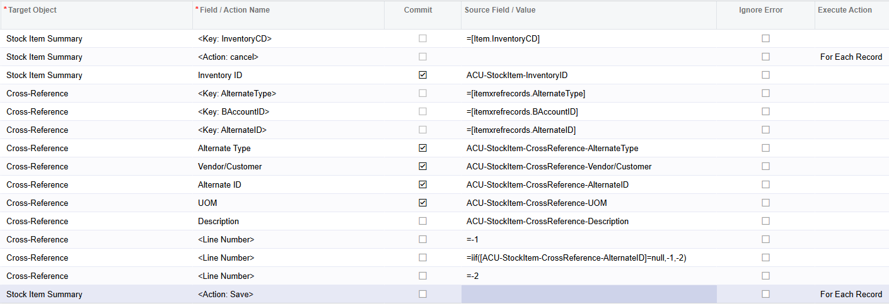This screenshot has width=889, height=306.
Task: Check Ignore Error for Action: cancel row
Action: click(765, 57)
